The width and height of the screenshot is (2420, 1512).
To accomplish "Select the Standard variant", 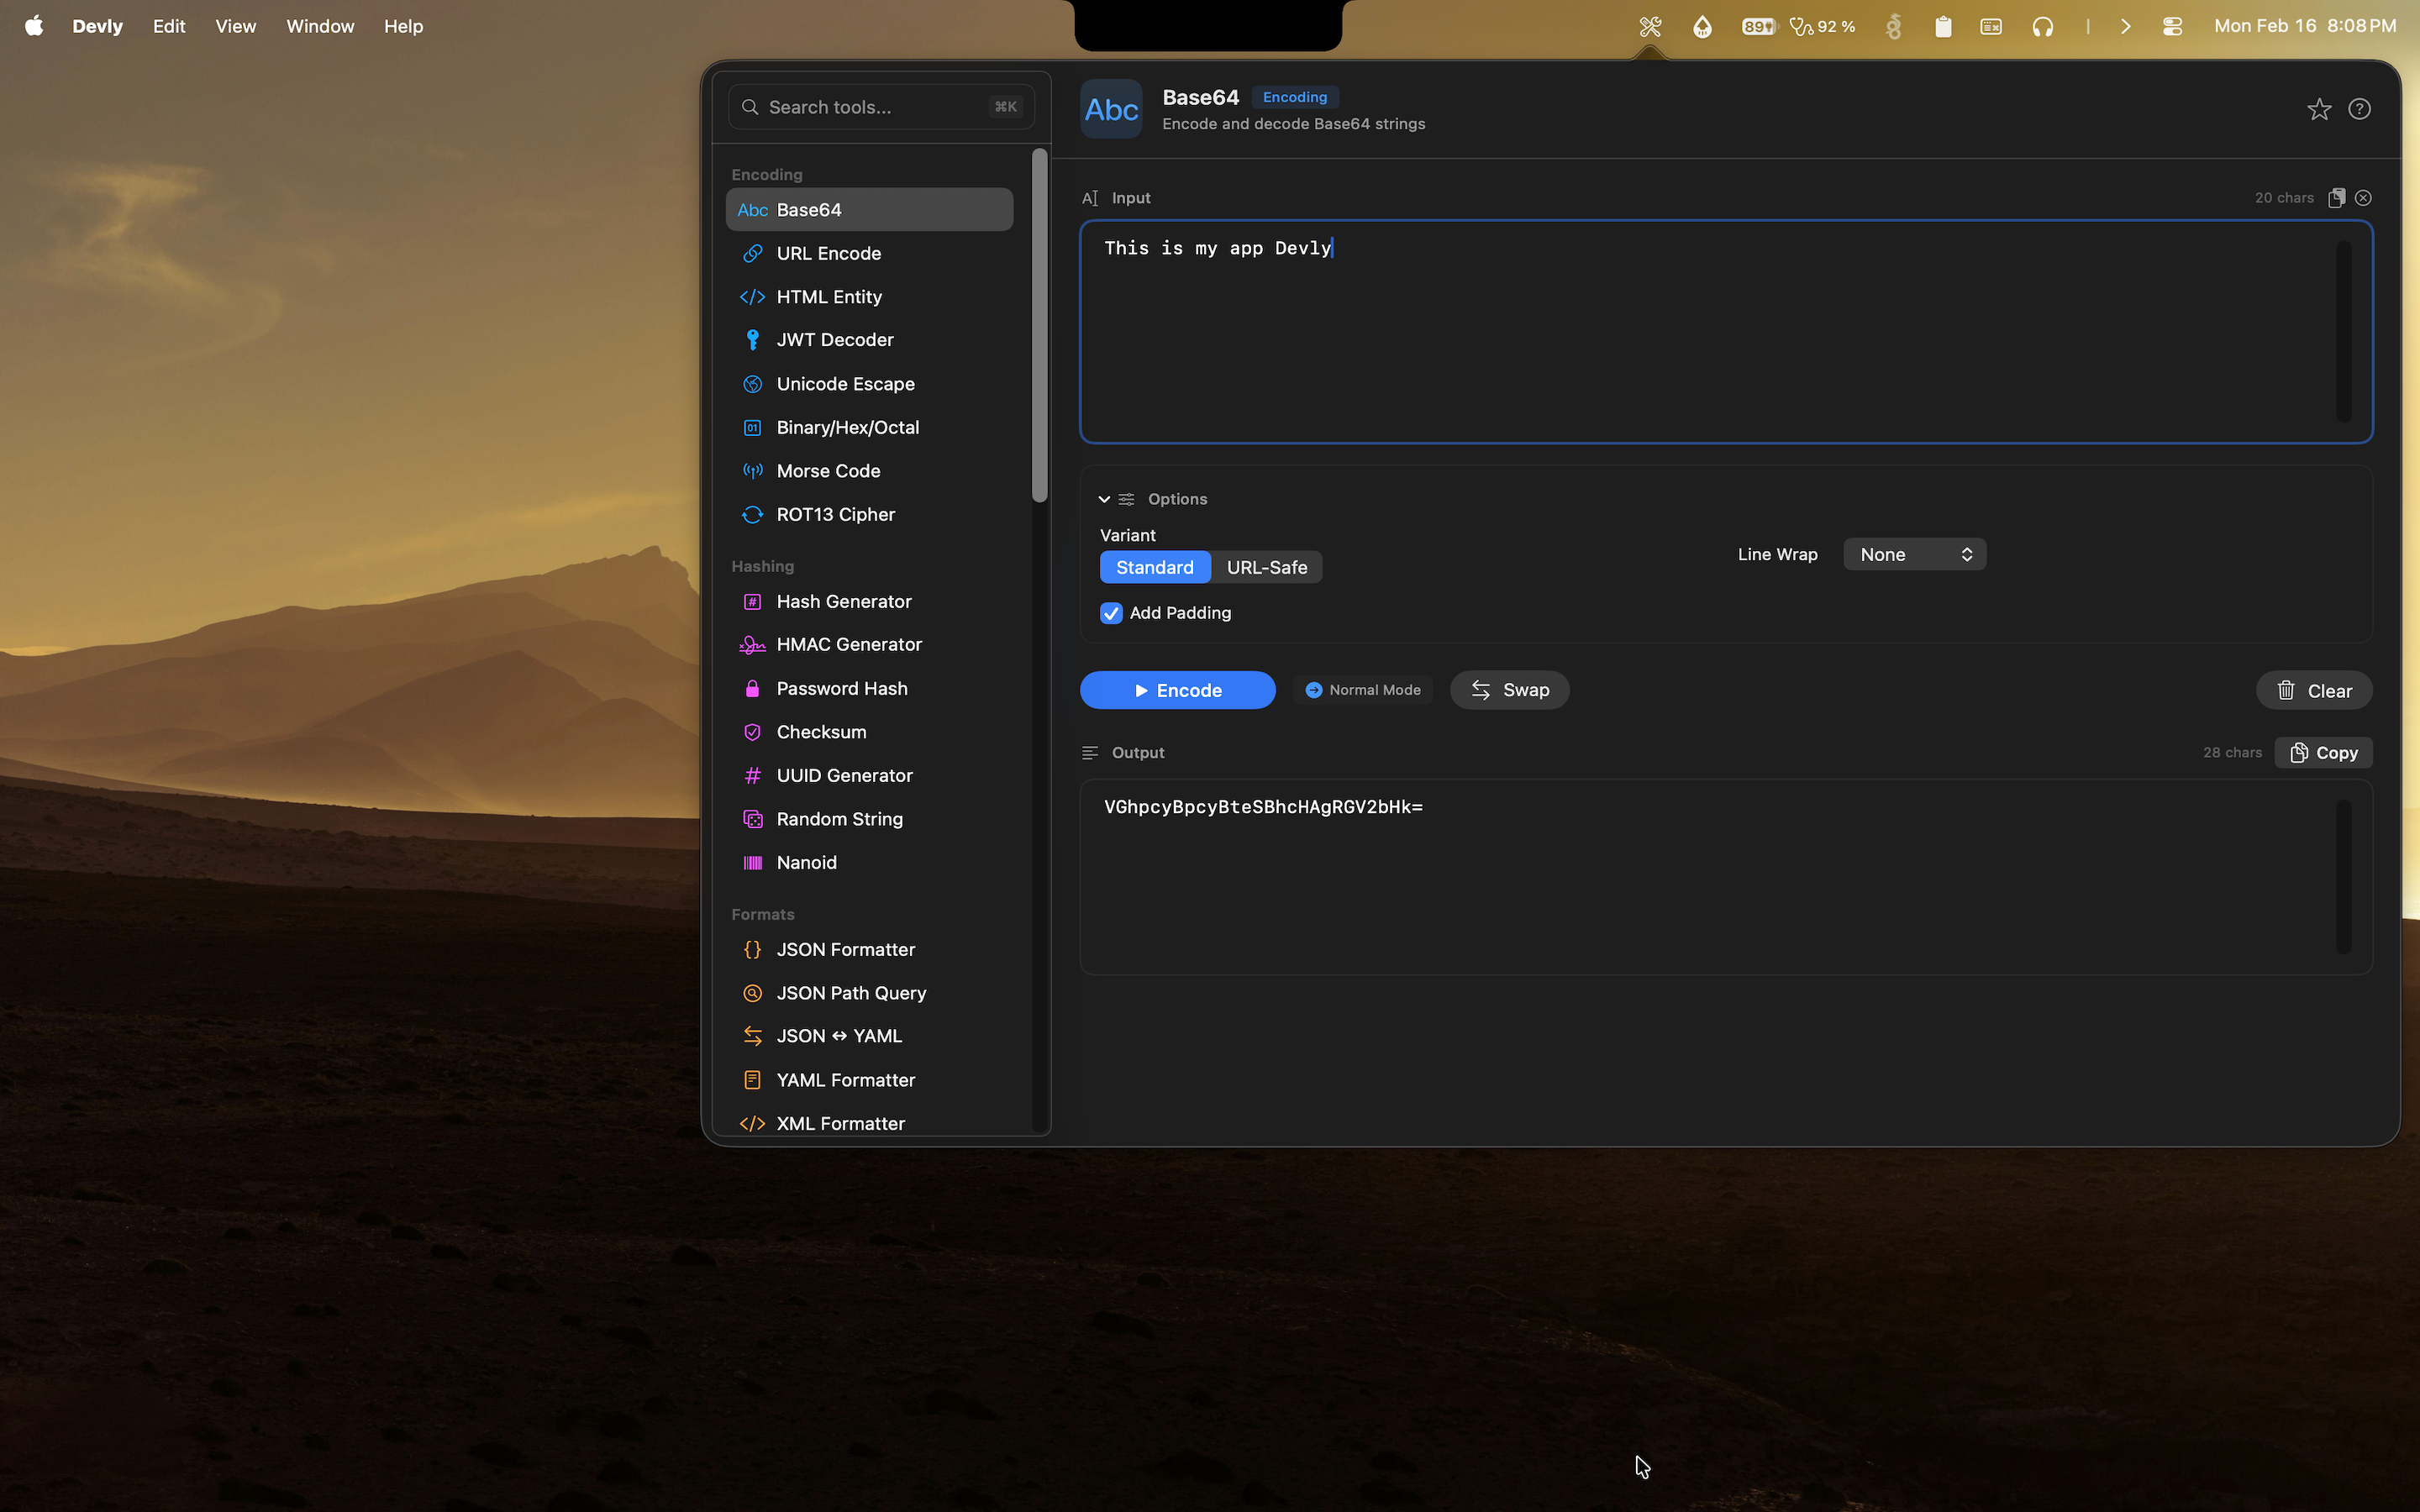I will point(1154,567).
